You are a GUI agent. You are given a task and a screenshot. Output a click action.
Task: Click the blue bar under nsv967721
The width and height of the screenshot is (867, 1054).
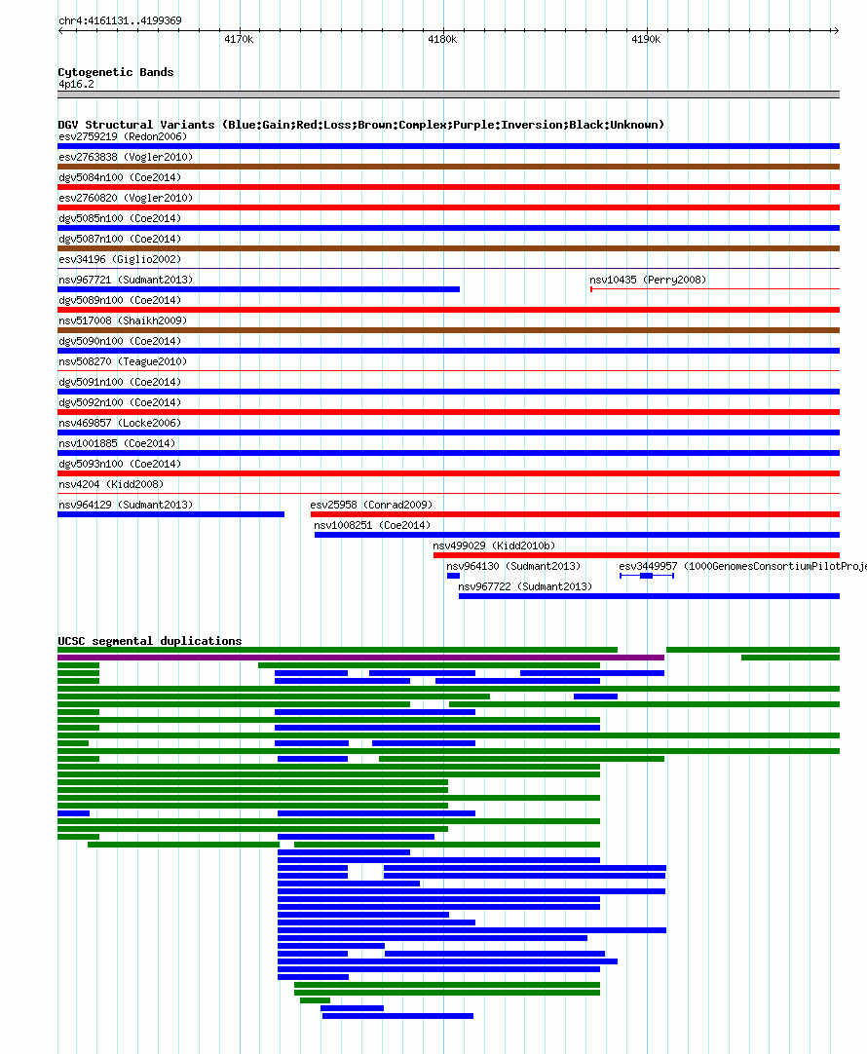(x=259, y=289)
